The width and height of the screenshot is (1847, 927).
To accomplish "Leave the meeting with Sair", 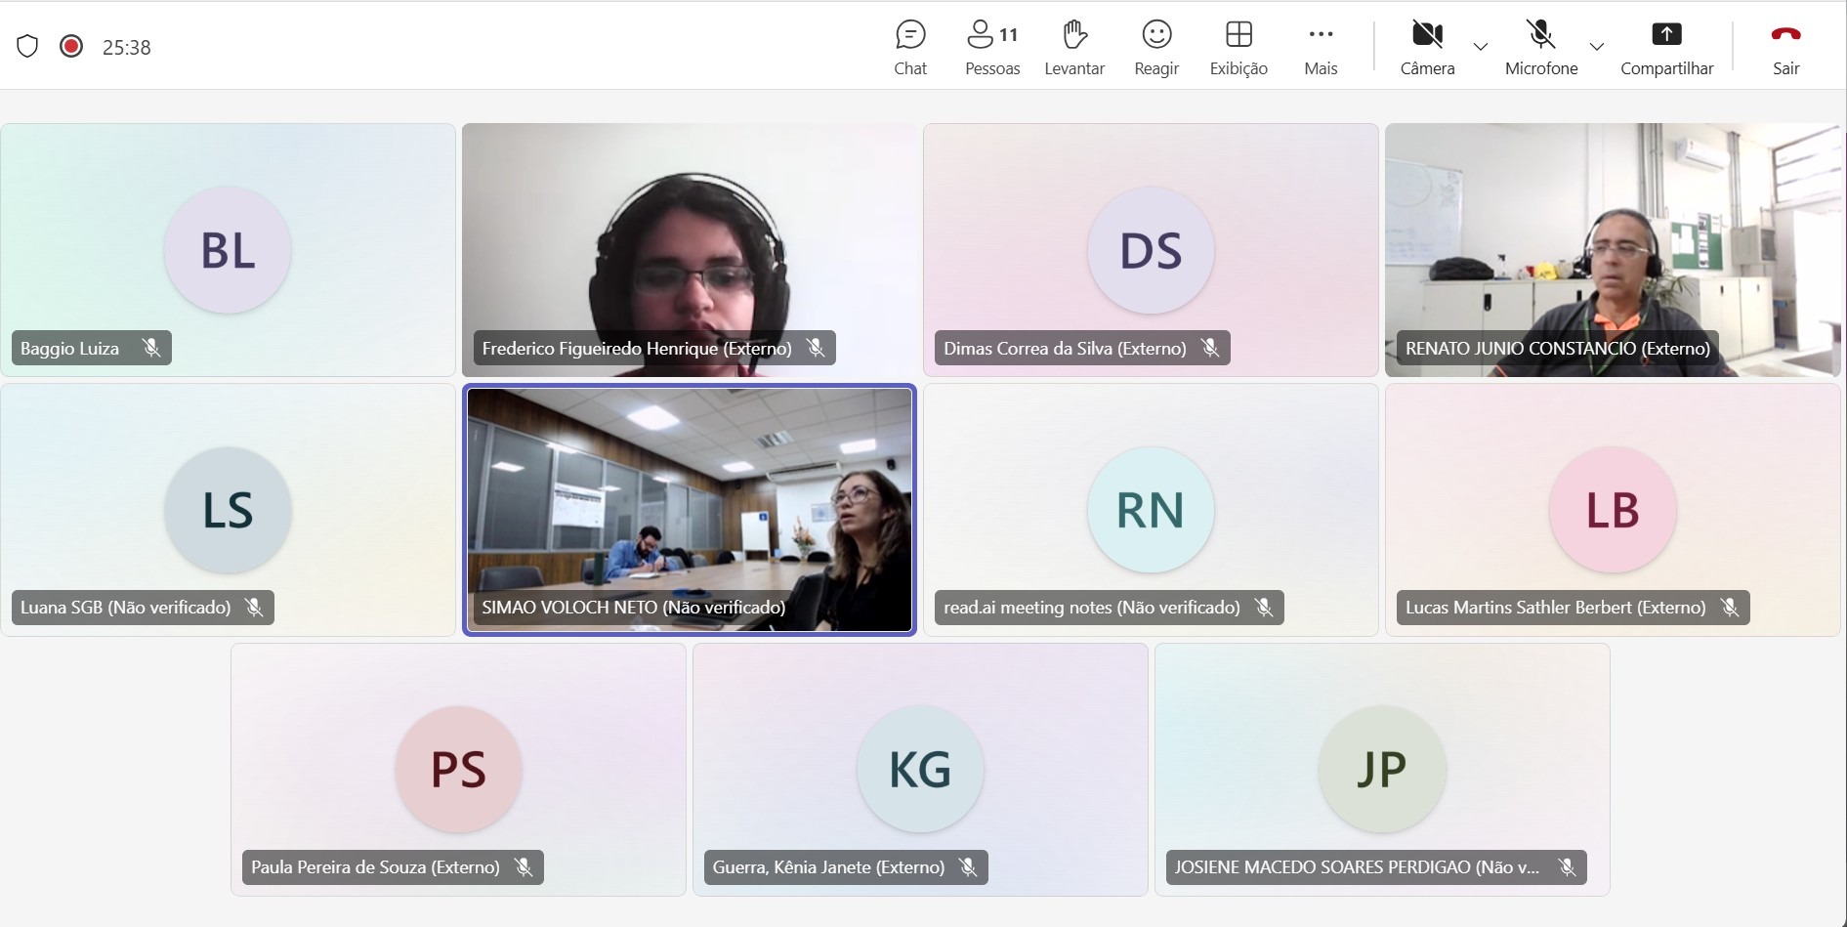I will pos(1785,47).
